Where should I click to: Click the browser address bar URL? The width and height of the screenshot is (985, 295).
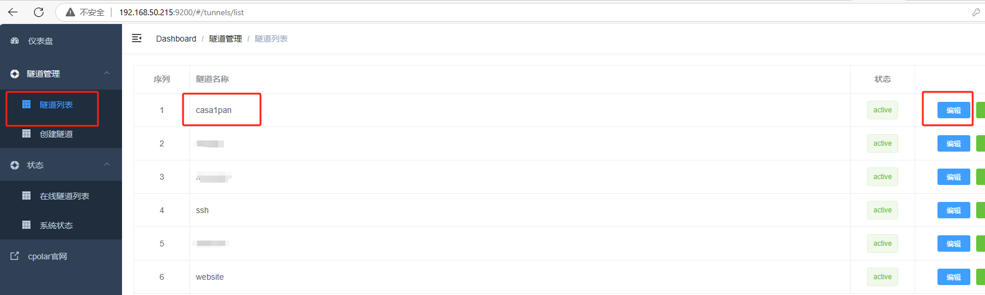coord(181,12)
